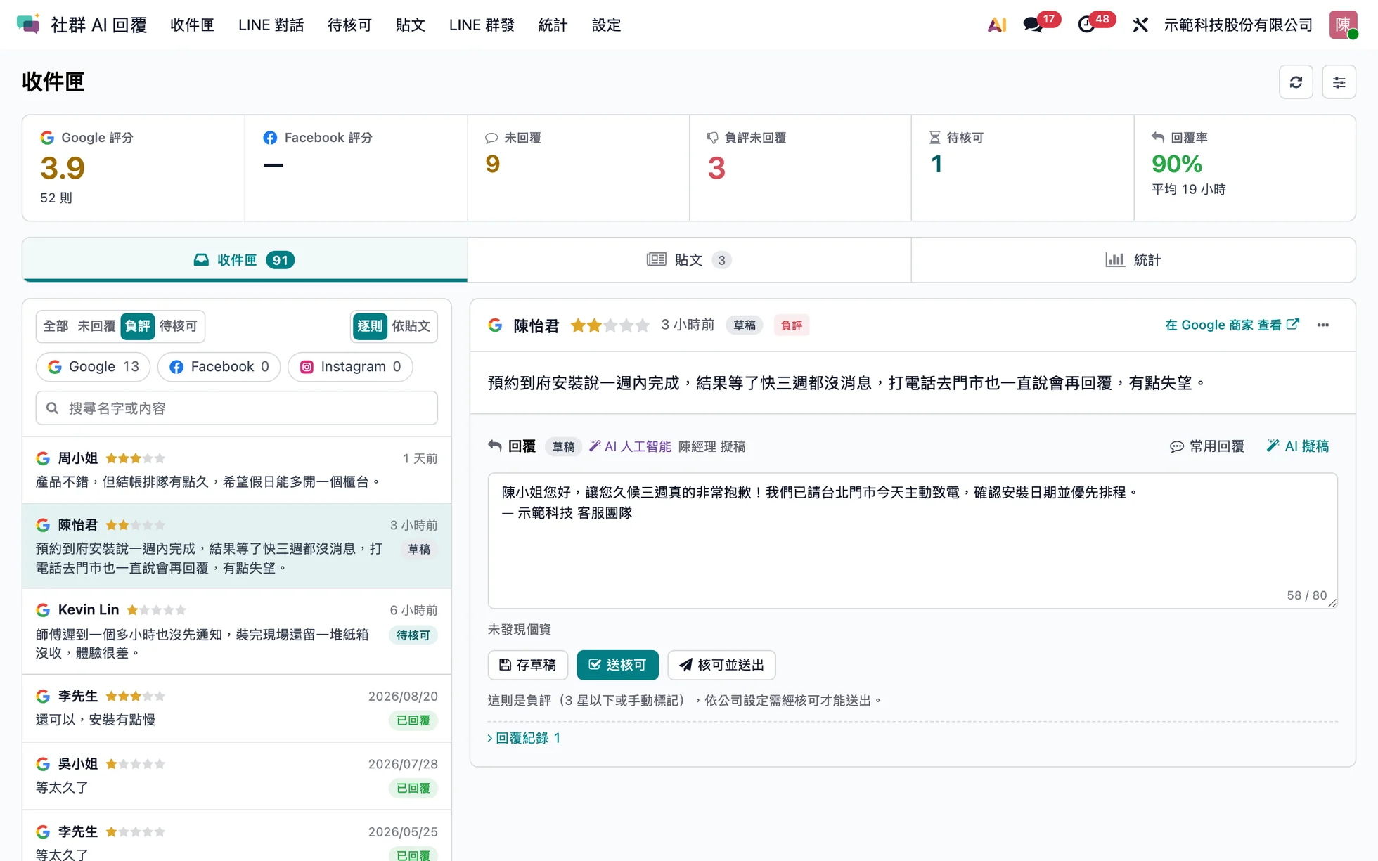Click the Facebook 評分 card
The height and width of the screenshot is (861, 1378).
click(356, 168)
